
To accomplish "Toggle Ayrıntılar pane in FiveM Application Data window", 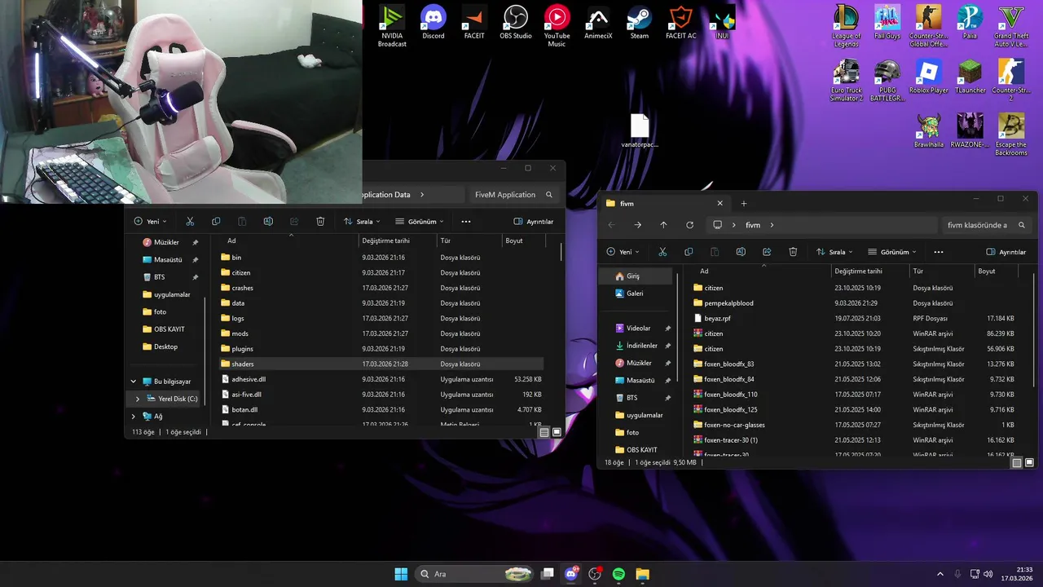I will 534,221.
